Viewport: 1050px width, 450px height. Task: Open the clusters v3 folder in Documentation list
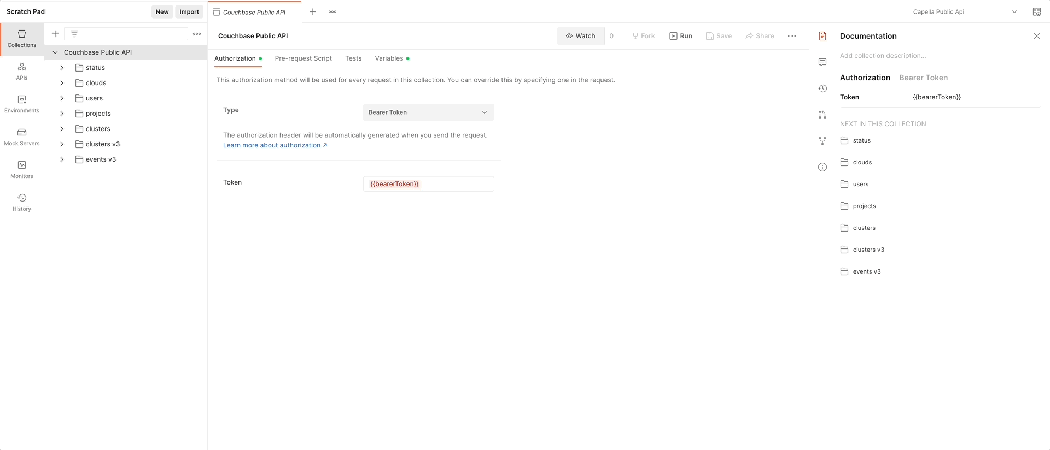[862, 250]
